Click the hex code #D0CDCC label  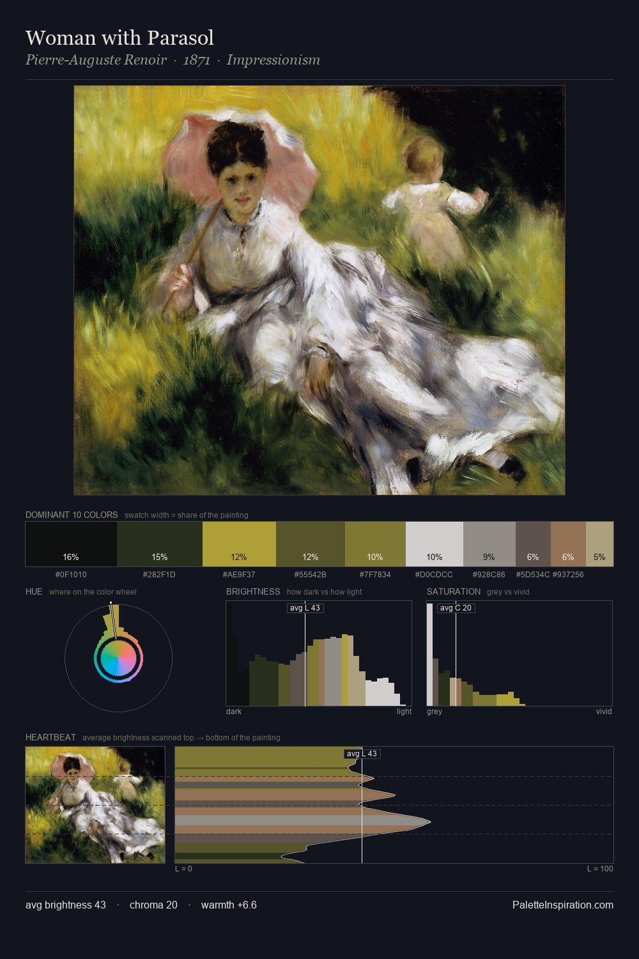pos(435,575)
